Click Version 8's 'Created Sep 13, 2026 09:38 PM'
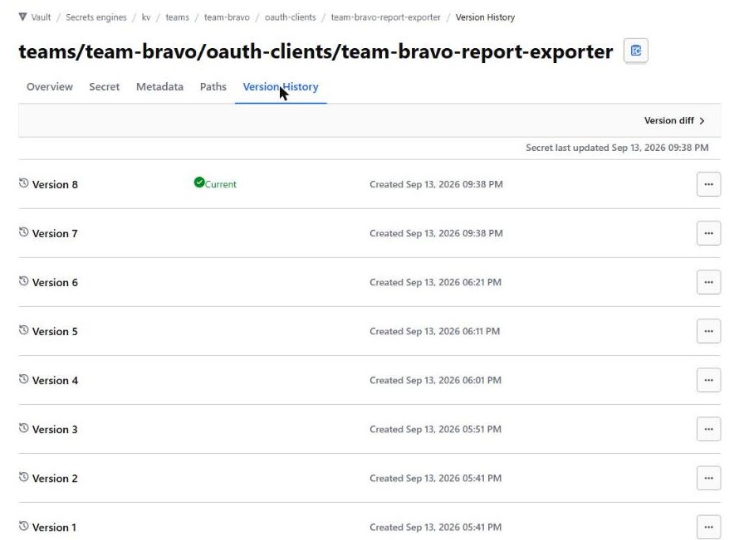Viewport: 739px width, 540px height. coord(436,184)
